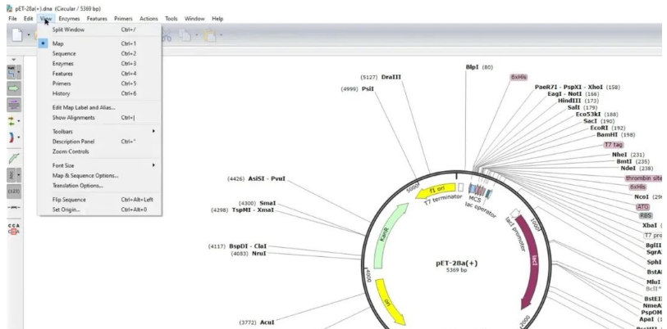Screen dimensions: 667x329
Task: Switch to Primers view in the View menu
Action: coord(100,83)
